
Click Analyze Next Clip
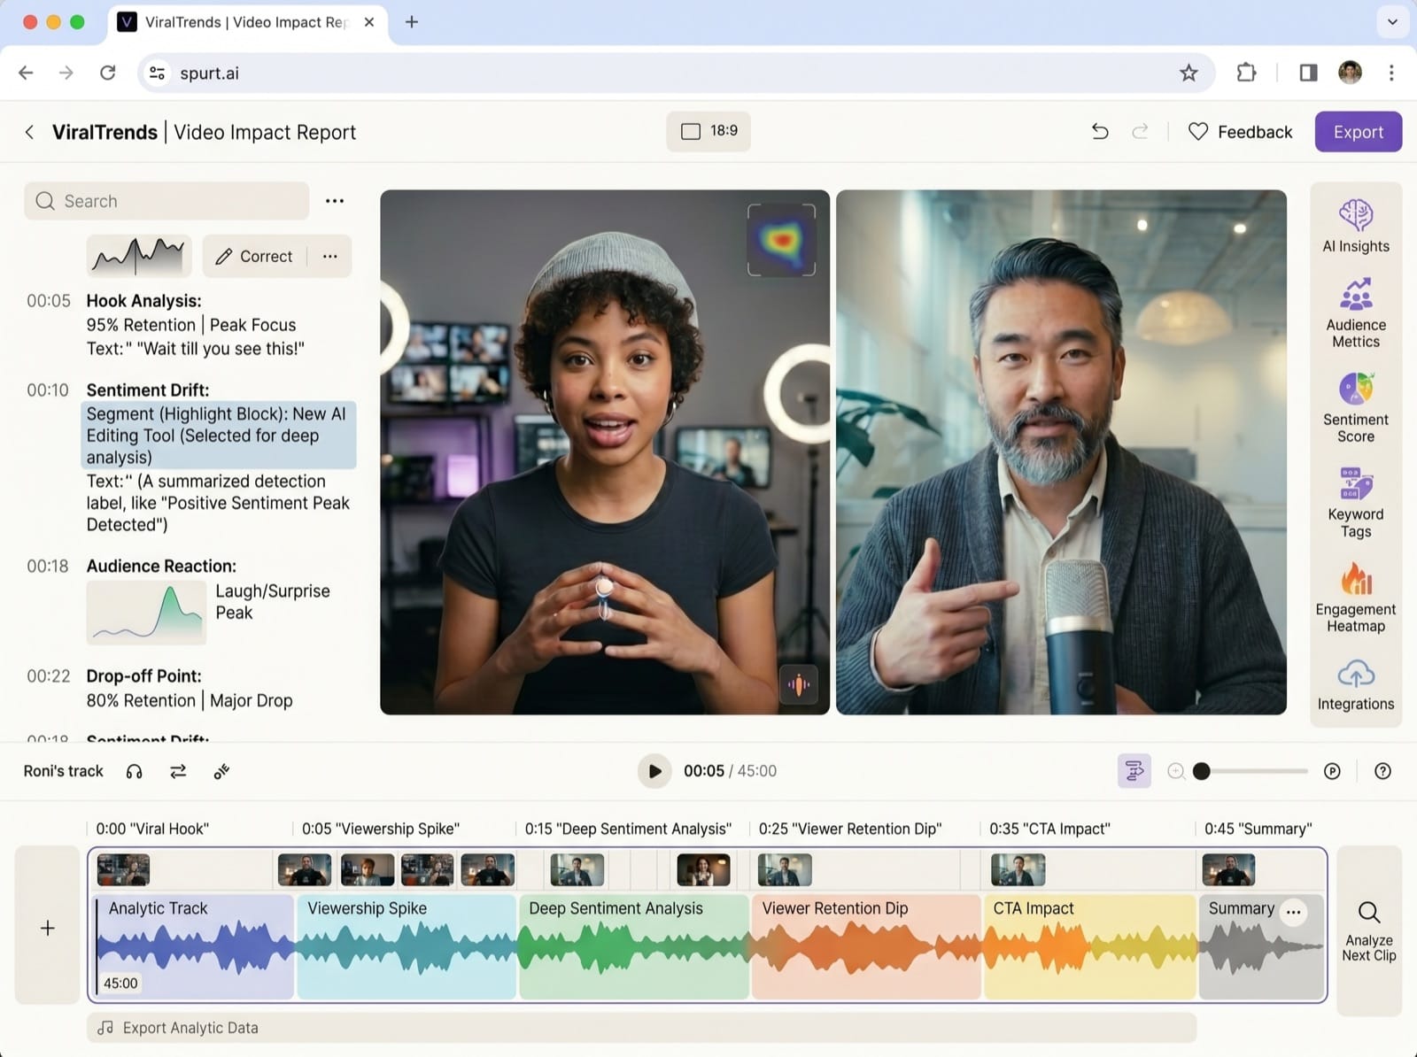(x=1369, y=931)
